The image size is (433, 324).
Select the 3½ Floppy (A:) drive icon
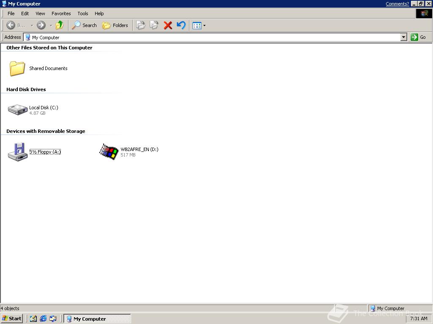pos(17,152)
